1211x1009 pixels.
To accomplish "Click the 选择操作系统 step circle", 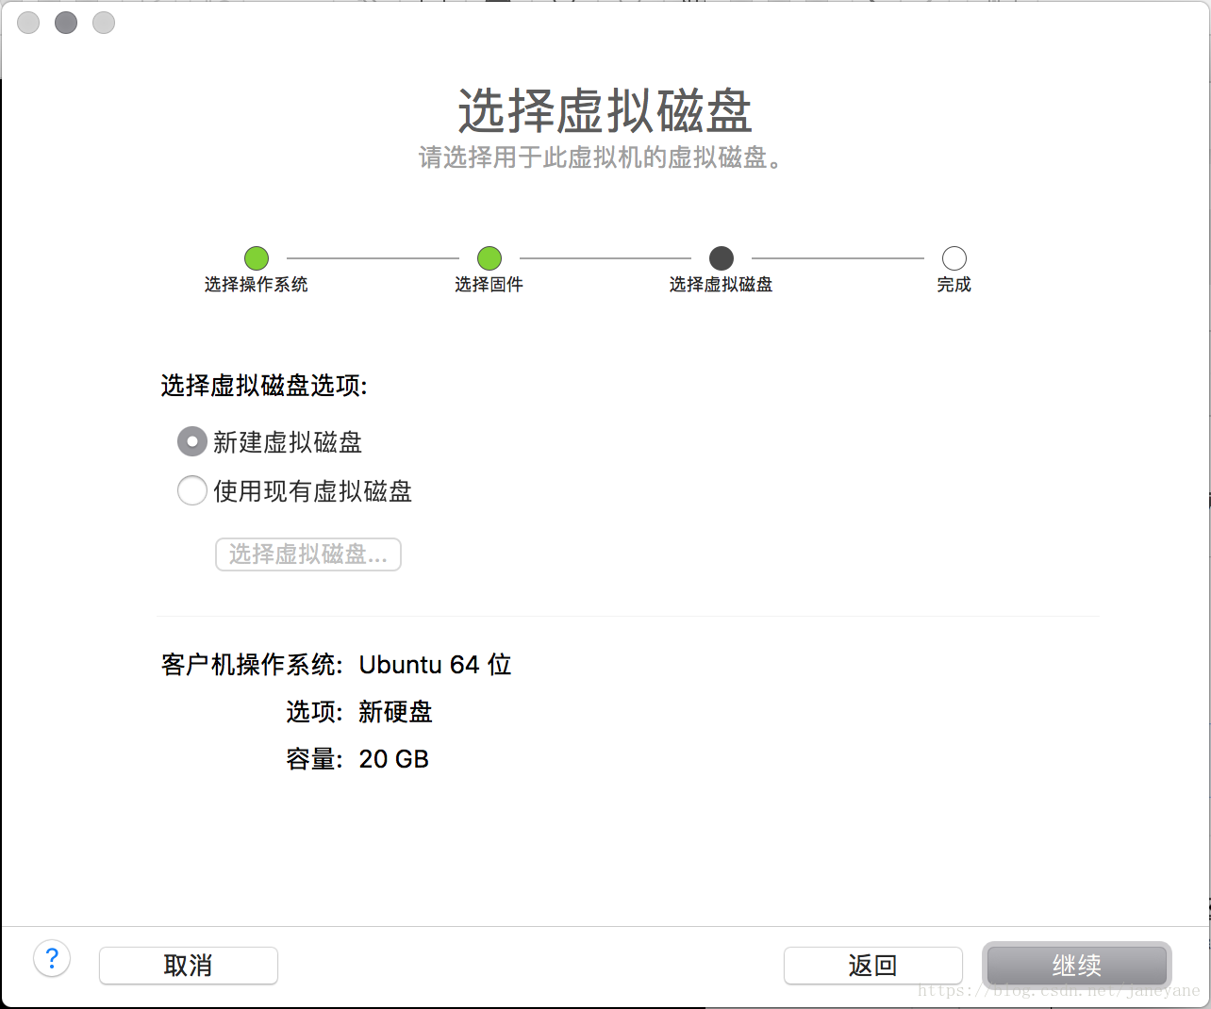I will (x=257, y=258).
